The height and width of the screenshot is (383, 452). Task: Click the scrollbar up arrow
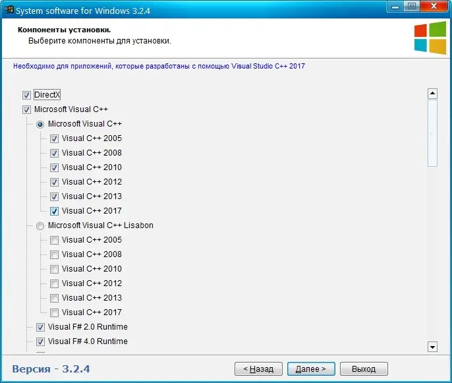[x=432, y=94]
